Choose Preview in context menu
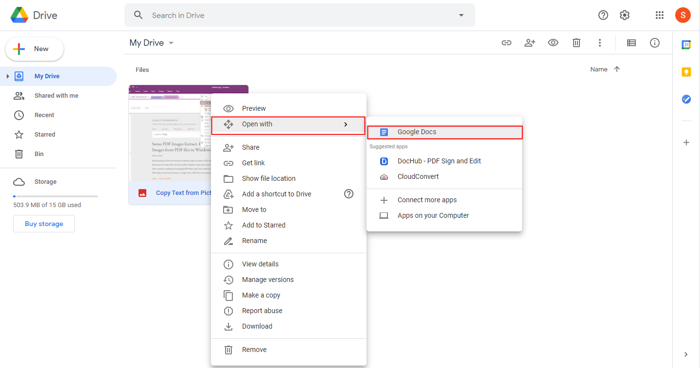Viewport: 700px width, 368px height. pos(288,108)
